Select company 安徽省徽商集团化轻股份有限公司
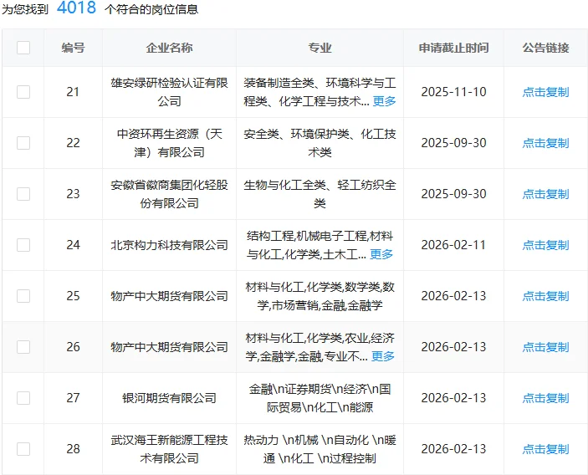This screenshot has width=588, height=475. point(169,194)
